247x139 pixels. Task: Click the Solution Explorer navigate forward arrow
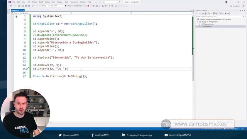coord(200,14)
